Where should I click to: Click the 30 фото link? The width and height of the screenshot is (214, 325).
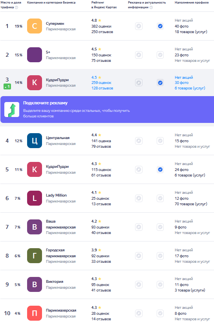click(181, 83)
